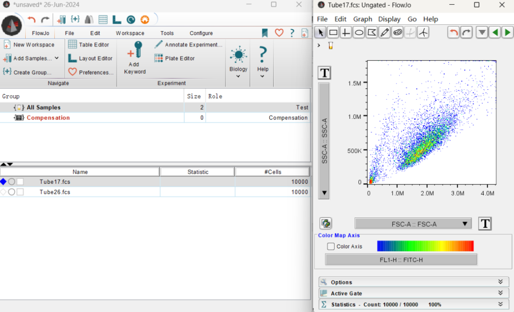Viewport: 514px width, 312px height.
Task: Open the gray down-triangle dropdown in graph toolbar
Action: pyautogui.click(x=482, y=32)
